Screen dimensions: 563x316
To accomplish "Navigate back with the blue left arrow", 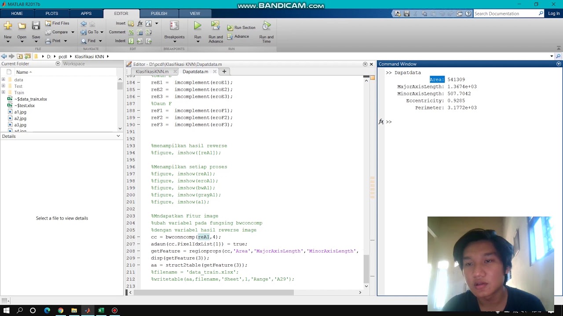I will coord(84,24).
